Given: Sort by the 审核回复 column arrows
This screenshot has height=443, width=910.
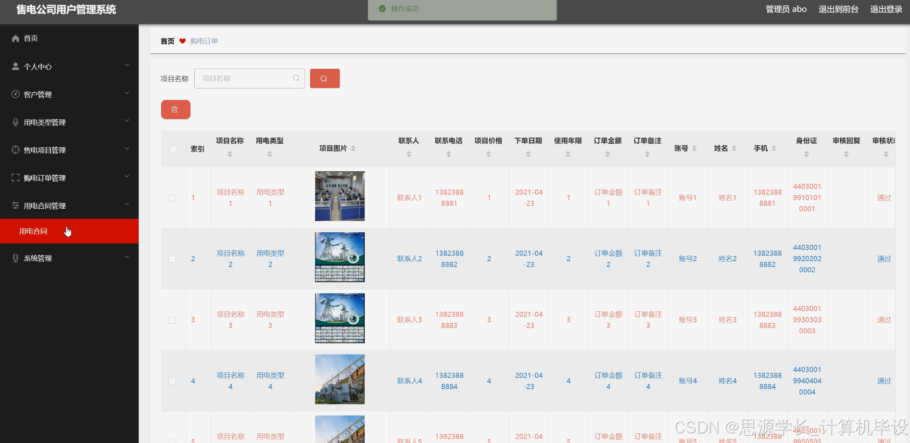Looking at the screenshot, I should point(847,154).
